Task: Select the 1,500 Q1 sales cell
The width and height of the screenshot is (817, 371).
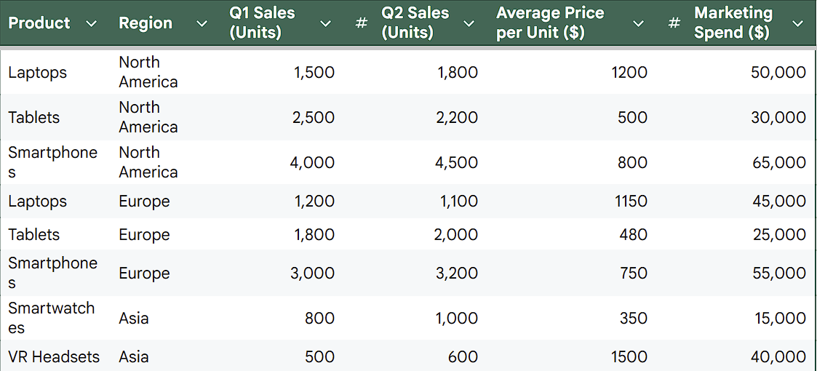Action: coord(314,73)
